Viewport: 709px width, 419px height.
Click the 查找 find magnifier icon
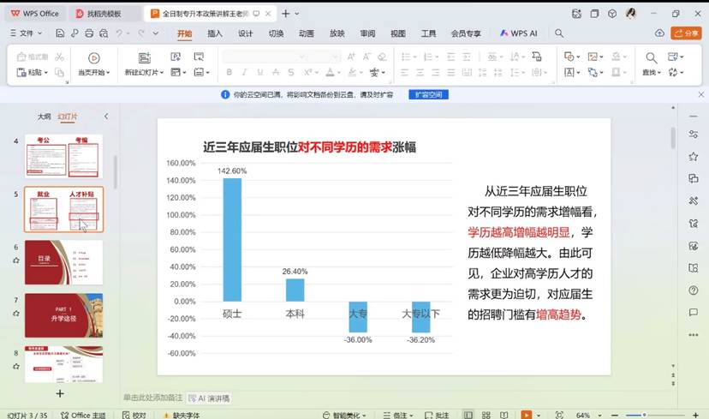pyautogui.click(x=651, y=57)
